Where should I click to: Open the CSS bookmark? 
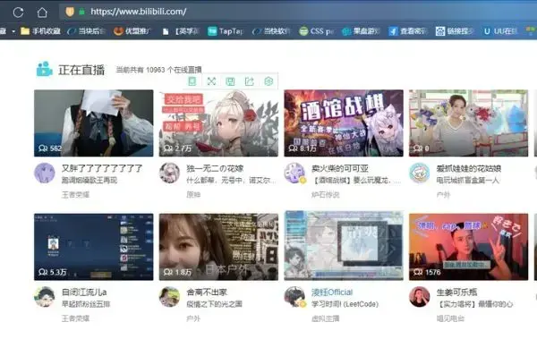[x=316, y=31]
